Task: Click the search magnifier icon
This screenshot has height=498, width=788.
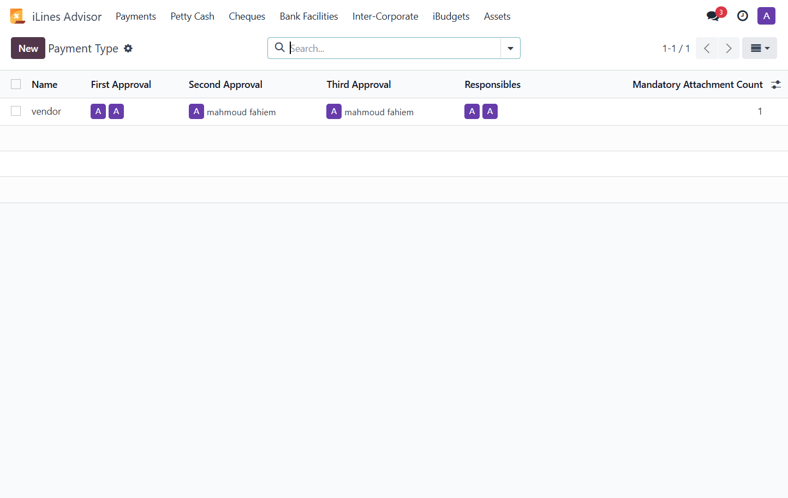Action: (x=279, y=48)
